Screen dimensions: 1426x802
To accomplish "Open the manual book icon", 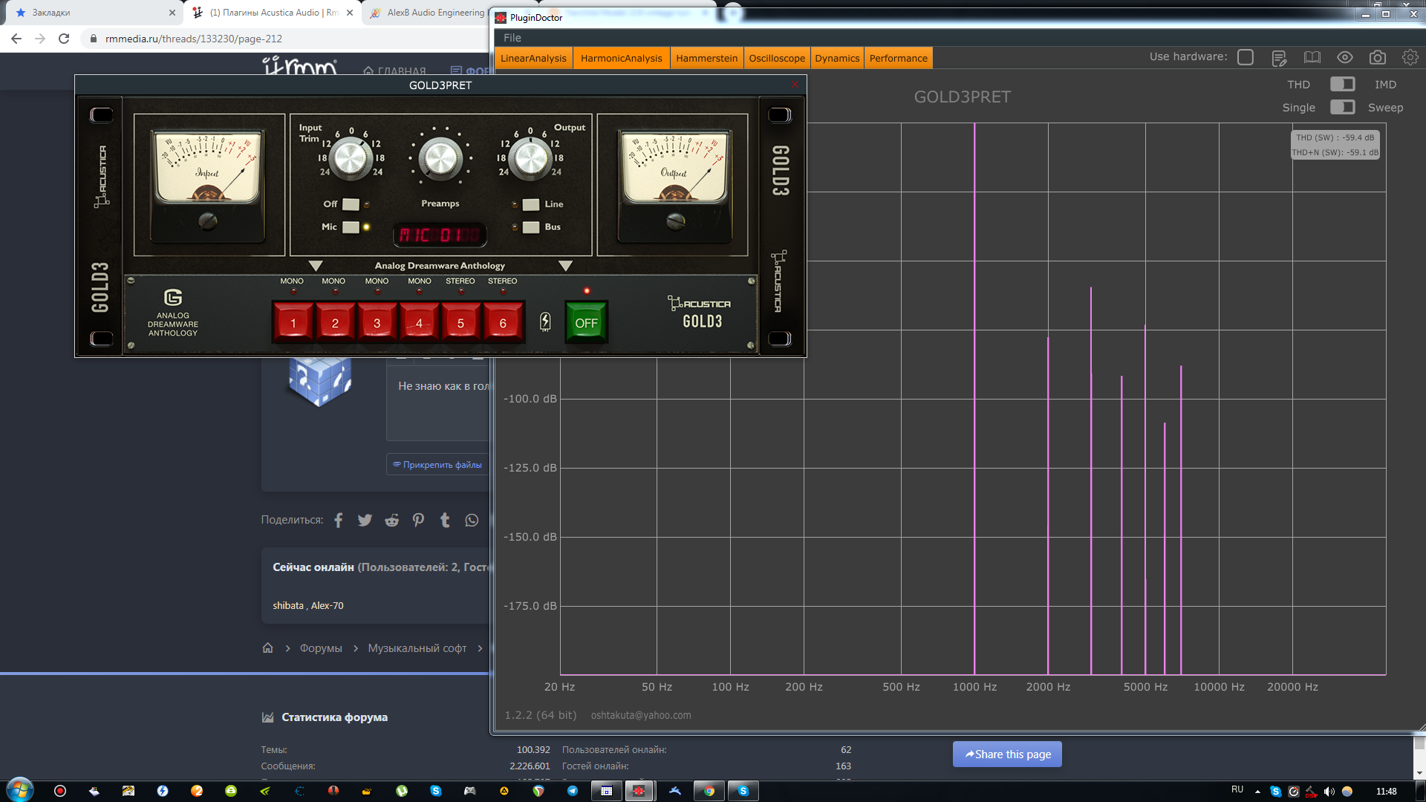I will click(1312, 58).
